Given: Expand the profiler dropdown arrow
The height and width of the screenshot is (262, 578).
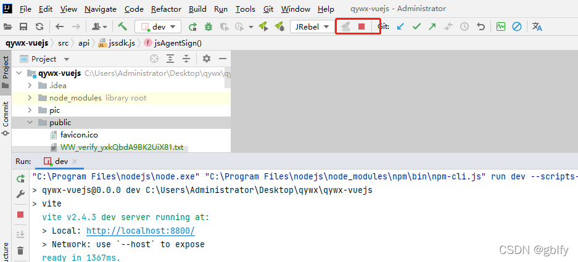Looking at the screenshot, I should point(251,27).
